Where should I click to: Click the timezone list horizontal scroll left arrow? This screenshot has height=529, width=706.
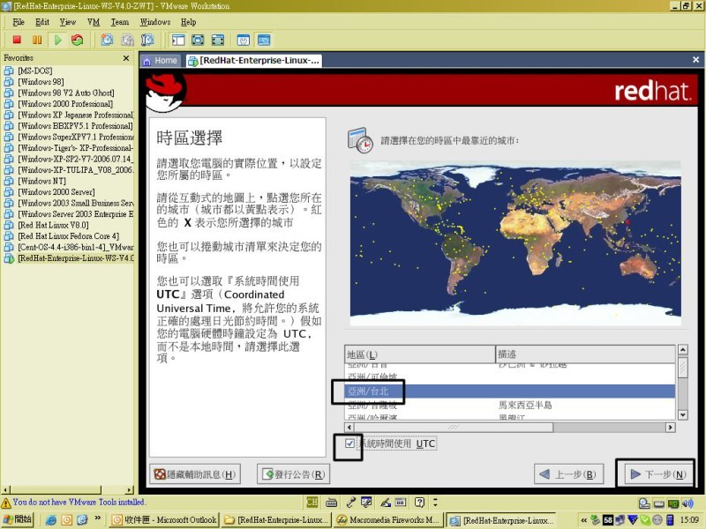tap(349, 428)
